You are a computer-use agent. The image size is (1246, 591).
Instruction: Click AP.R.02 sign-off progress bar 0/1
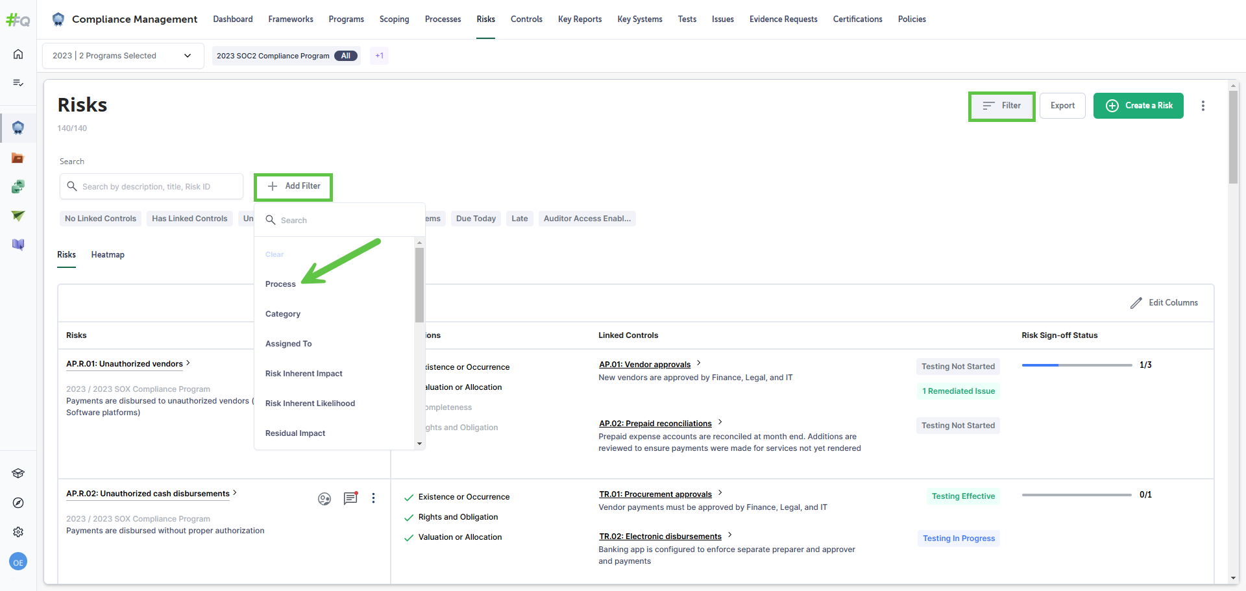click(x=1077, y=495)
